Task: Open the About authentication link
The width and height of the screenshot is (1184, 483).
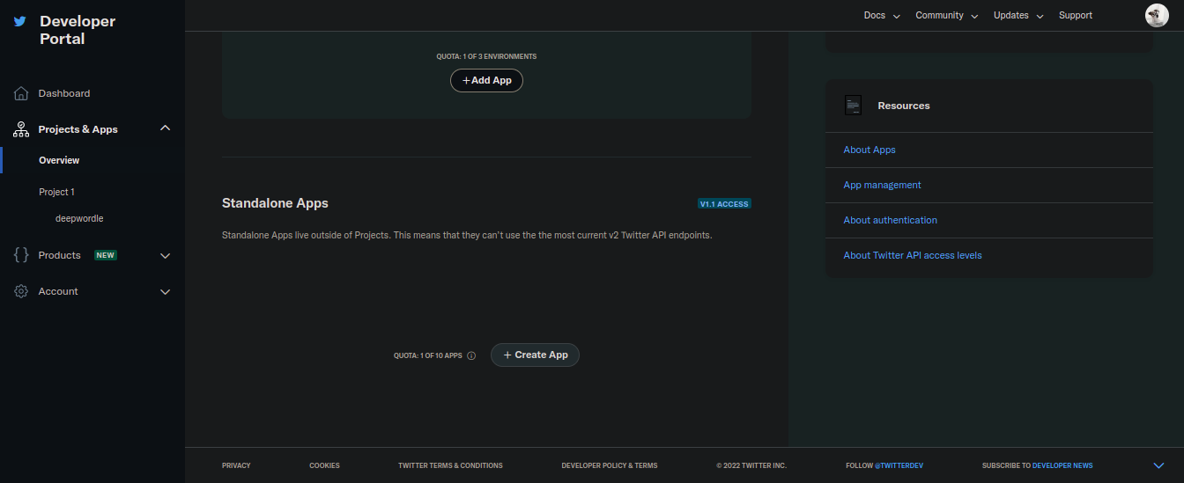Action: [890, 220]
